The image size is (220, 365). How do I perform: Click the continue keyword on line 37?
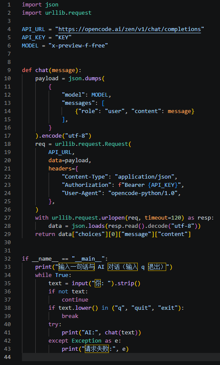(x=75, y=299)
